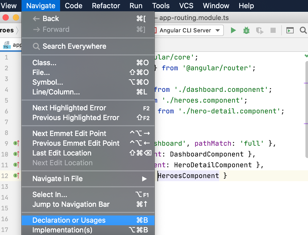Open the Refactor menu in the menu bar
Image resolution: width=308 pixels, height=235 pixels.
(106, 6)
